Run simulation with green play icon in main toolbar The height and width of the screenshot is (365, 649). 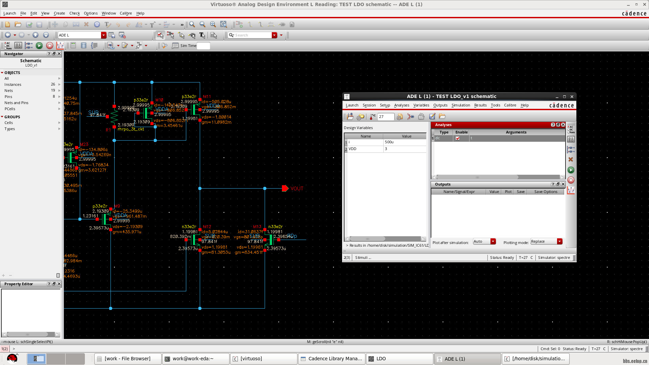(39, 46)
